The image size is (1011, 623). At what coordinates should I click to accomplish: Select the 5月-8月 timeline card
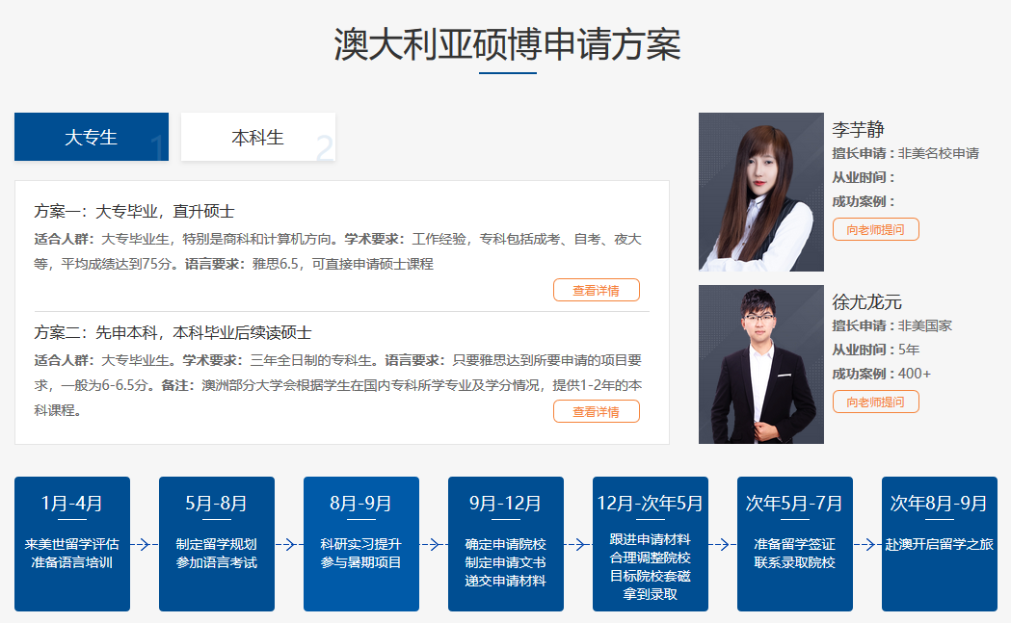pos(217,544)
